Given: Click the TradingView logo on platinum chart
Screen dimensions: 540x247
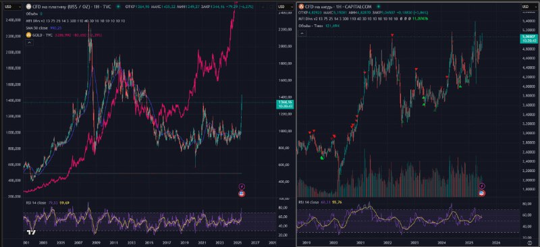Looking at the screenshot, I should click(31, 233).
